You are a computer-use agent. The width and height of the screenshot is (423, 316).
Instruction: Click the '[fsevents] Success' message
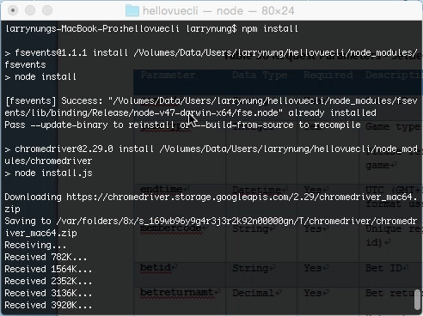(211, 106)
